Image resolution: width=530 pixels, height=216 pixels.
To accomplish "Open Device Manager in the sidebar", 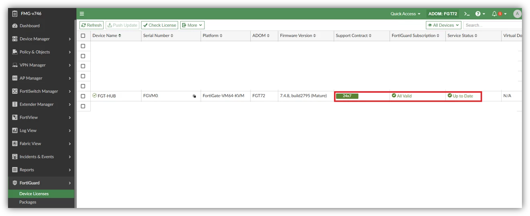I will point(41,39).
